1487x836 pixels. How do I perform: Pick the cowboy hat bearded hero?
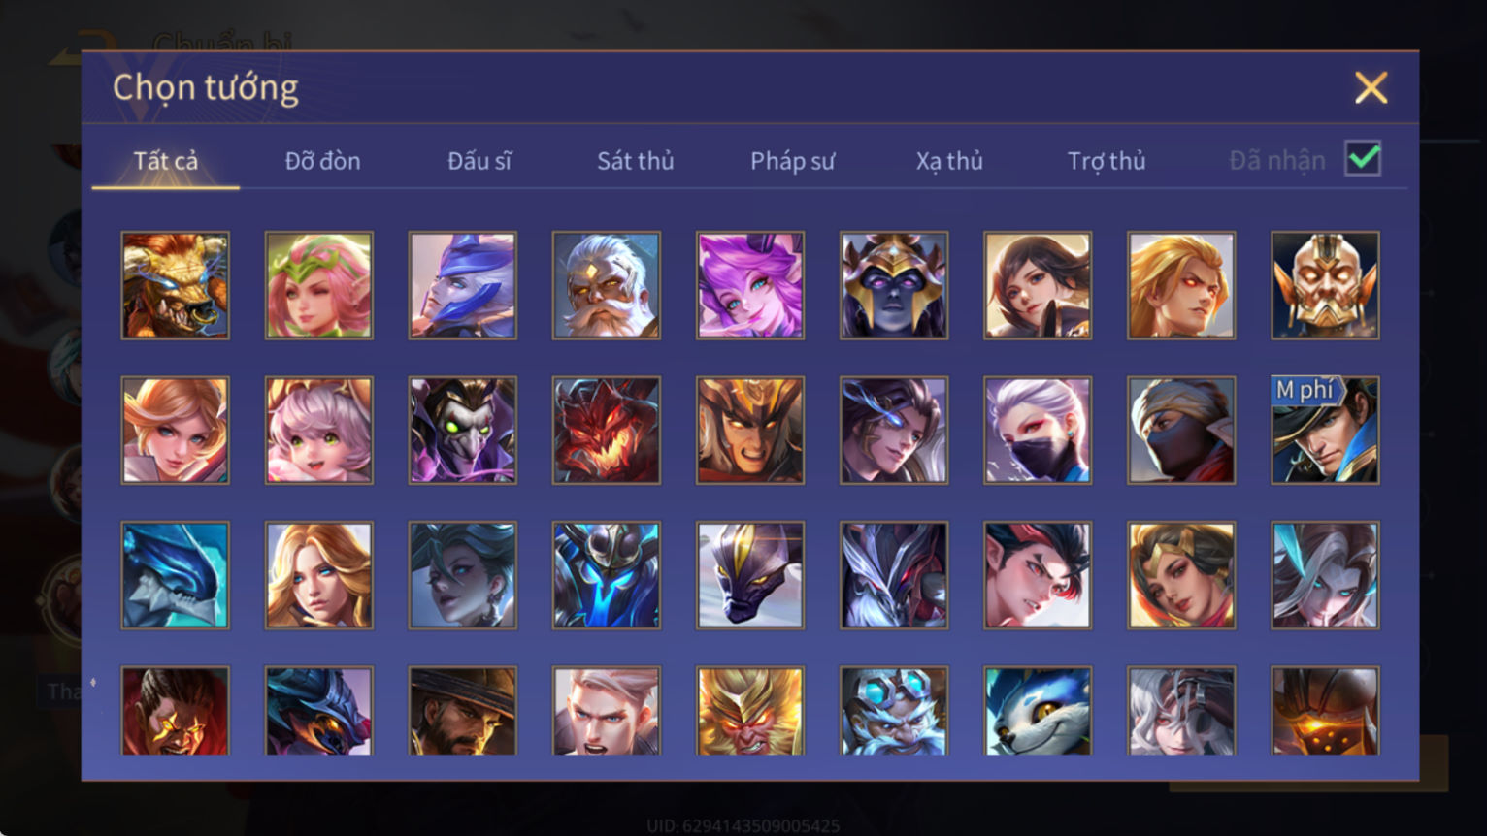(x=463, y=711)
